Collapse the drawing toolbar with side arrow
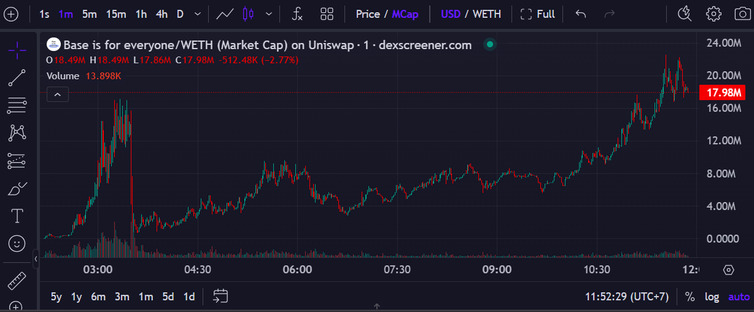754x312 pixels. click(36, 259)
